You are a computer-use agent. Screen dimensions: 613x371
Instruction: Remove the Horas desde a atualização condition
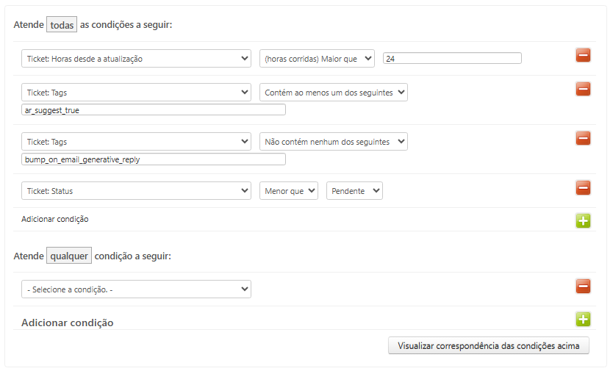(583, 55)
